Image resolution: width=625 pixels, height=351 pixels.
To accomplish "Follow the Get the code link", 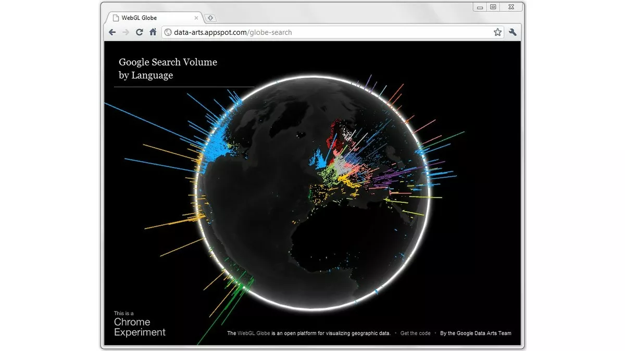I will click(415, 333).
